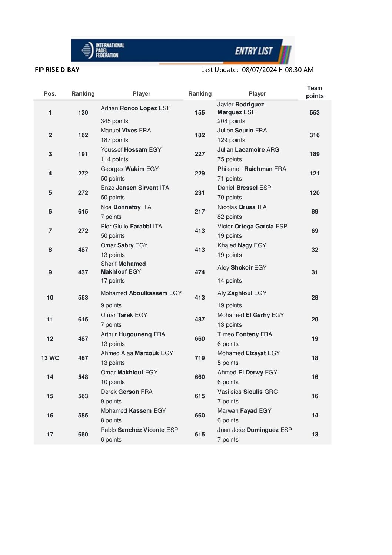Image resolution: width=392 pixels, height=555 pixels.
Task: Select Vasileios Sioulis GRC player name
Action: click(x=247, y=392)
